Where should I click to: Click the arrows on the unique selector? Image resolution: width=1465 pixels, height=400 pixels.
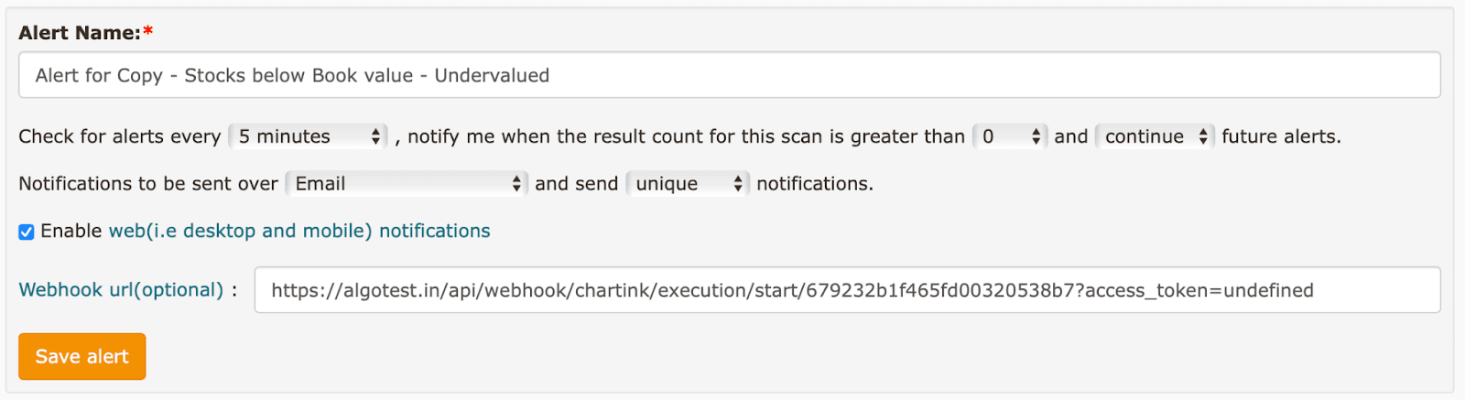click(738, 184)
